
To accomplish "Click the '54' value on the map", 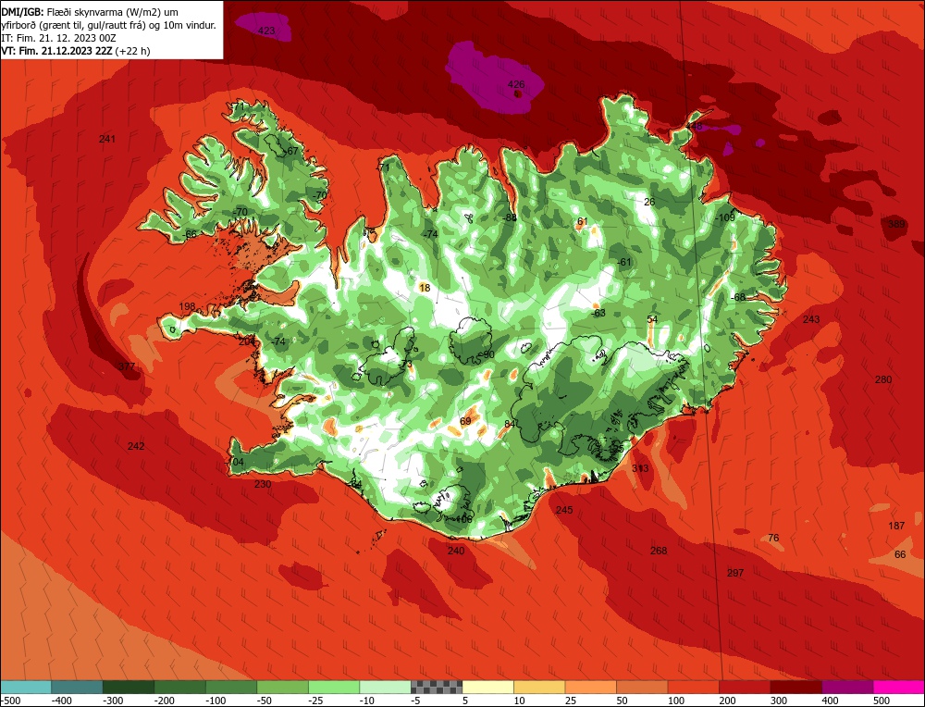I will pos(652,320).
